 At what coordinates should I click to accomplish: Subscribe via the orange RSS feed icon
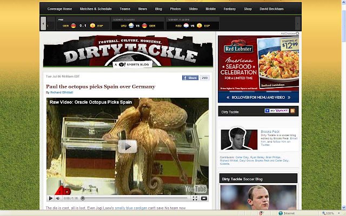(292, 111)
